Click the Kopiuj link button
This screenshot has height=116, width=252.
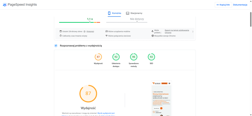tap(223, 5)
